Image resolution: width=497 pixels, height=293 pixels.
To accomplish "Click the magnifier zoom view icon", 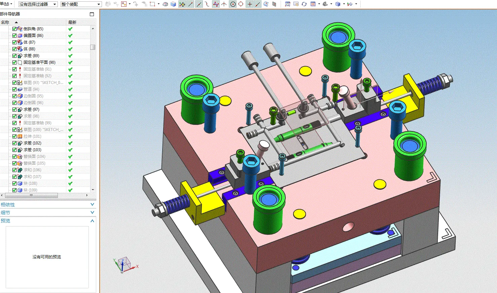I will (x=288, y=4).
